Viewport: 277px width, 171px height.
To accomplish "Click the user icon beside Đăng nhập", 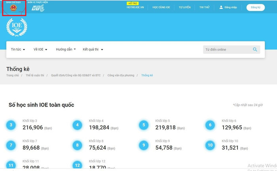I will click(221, 7).
